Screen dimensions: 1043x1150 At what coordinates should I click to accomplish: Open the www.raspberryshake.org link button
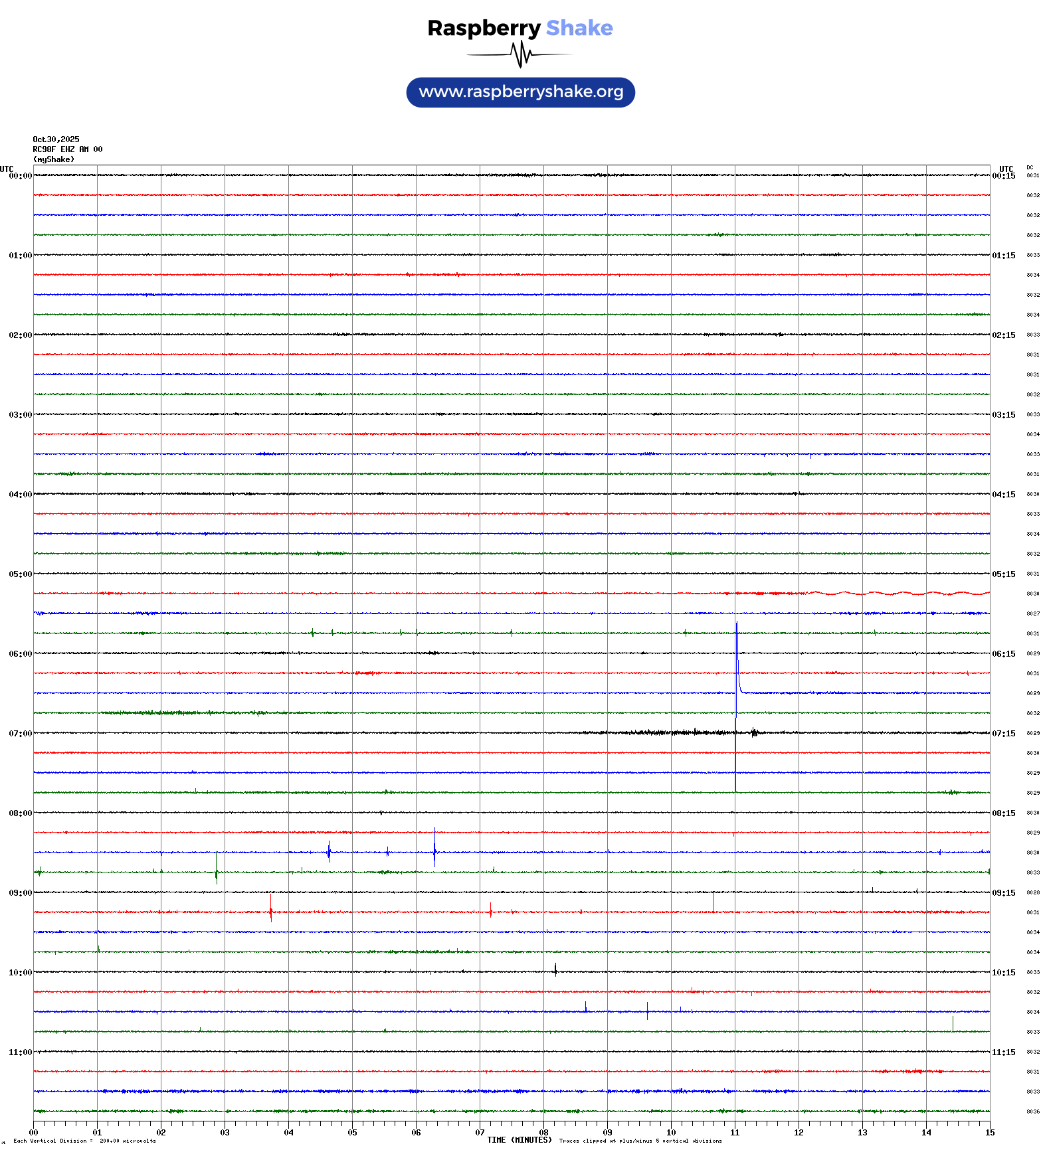521,92
